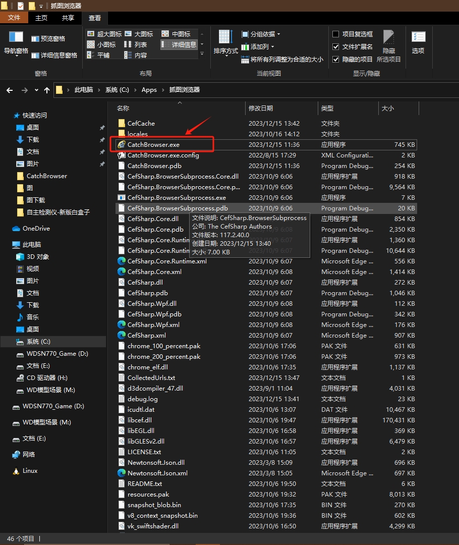Expand the layout gallery more arrow
The image size is (459, 545).
[x=202, y=54]
